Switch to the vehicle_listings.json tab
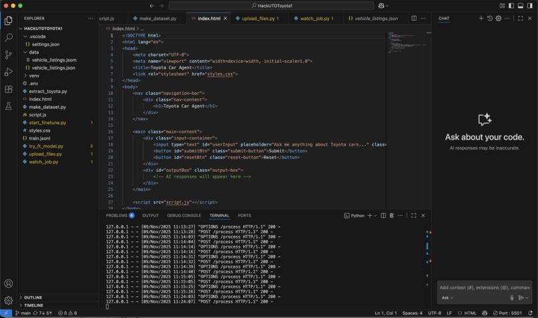This screenshot has height=318, width=538. (x=376, y=18)
